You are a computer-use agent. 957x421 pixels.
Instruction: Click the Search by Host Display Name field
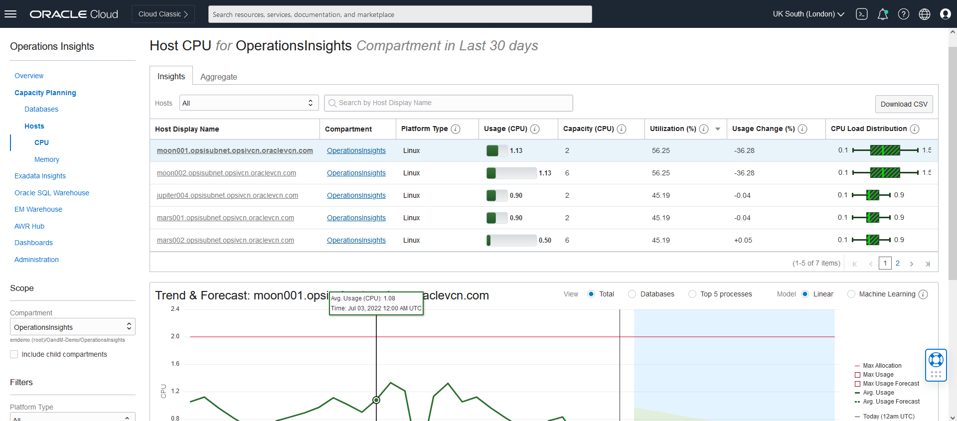point(449,103)
